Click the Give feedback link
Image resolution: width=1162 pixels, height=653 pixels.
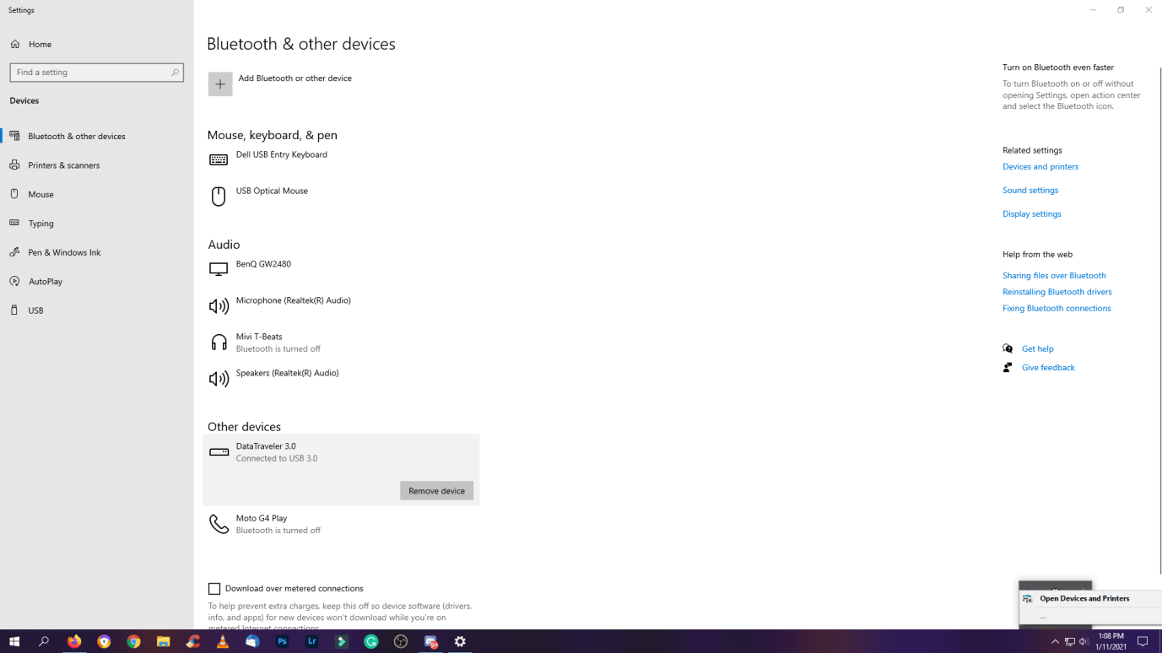pyautogui.click(x=1048, y=368)
